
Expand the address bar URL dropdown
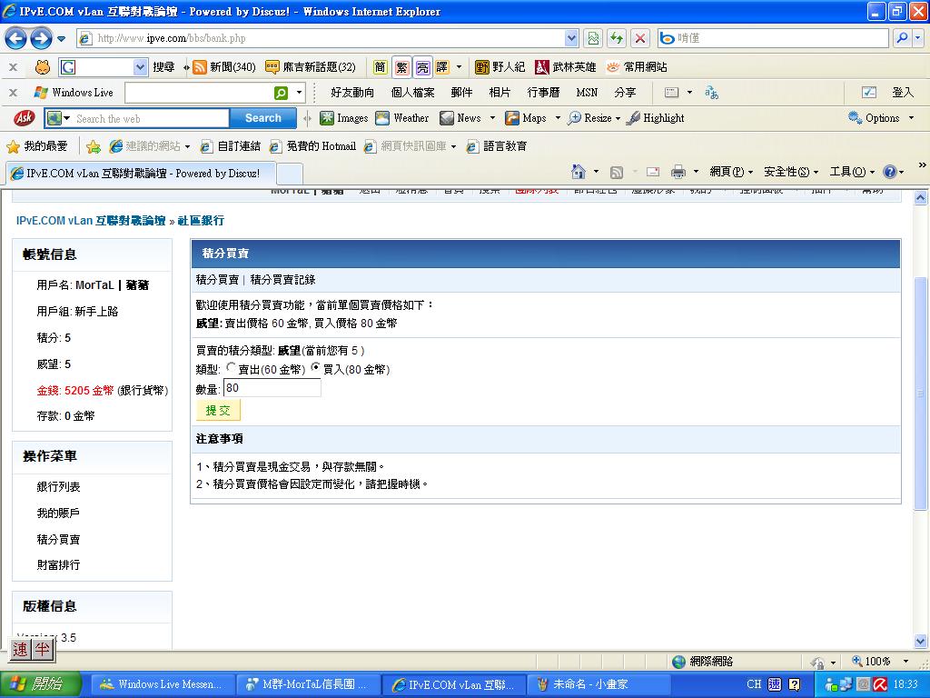(x=571, y=38)
